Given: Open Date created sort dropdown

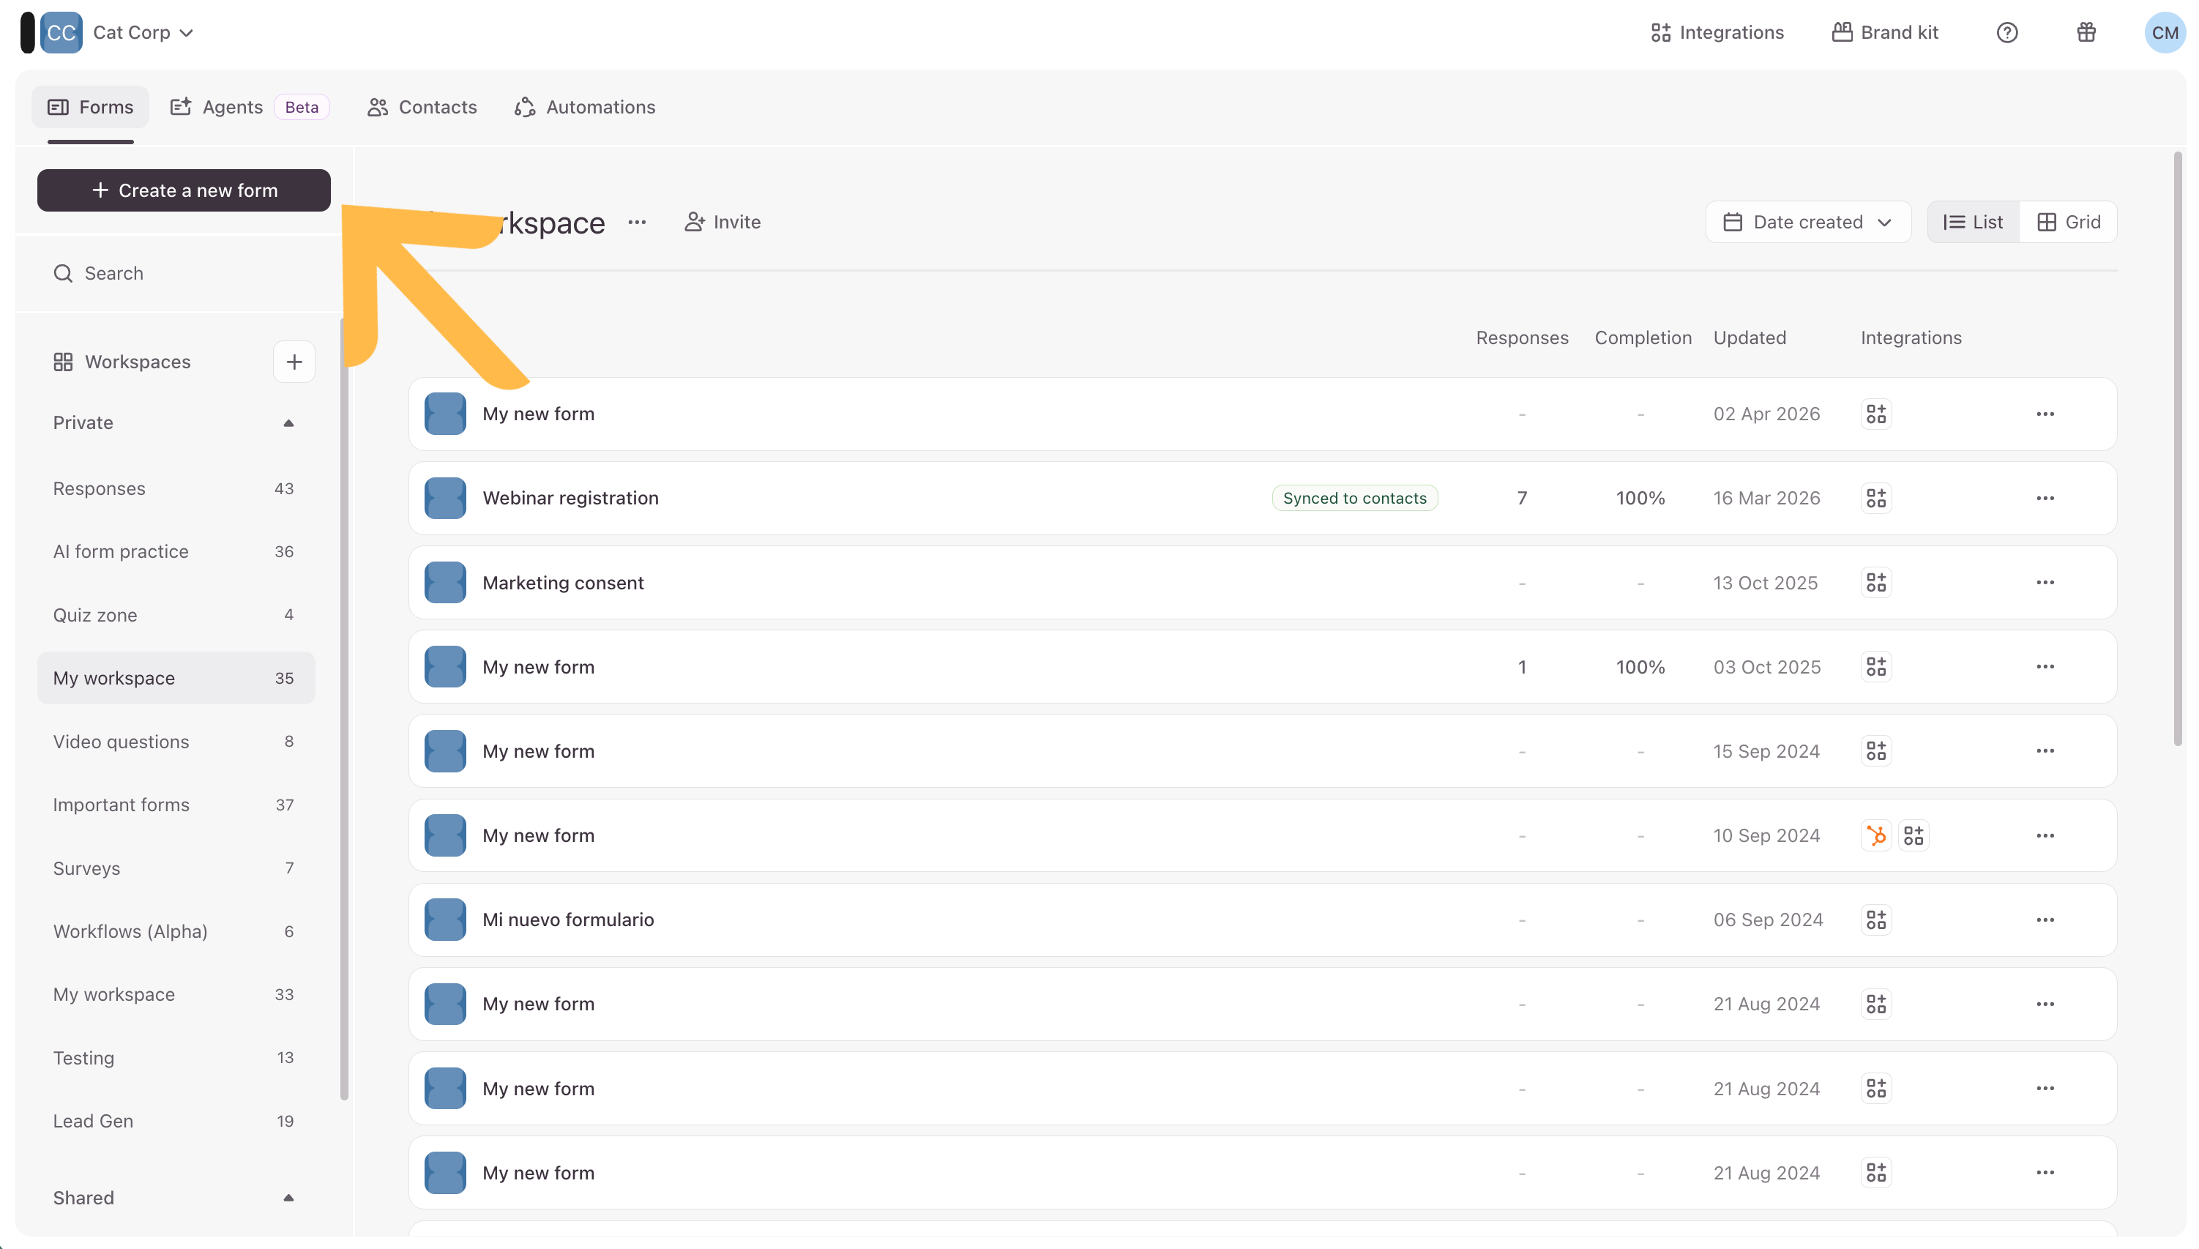Looking at the screenshot, I should [1808, 222].
